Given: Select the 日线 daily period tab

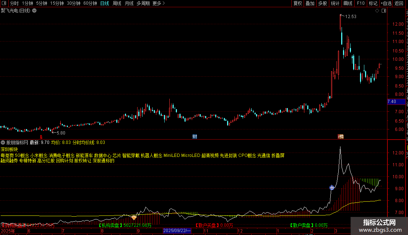Looking at the screenshot, I should 105,3.
